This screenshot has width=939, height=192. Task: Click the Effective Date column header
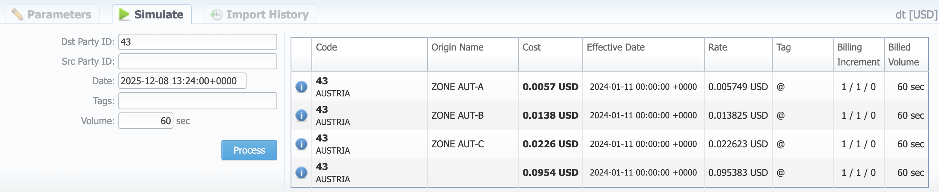point(615,47)
